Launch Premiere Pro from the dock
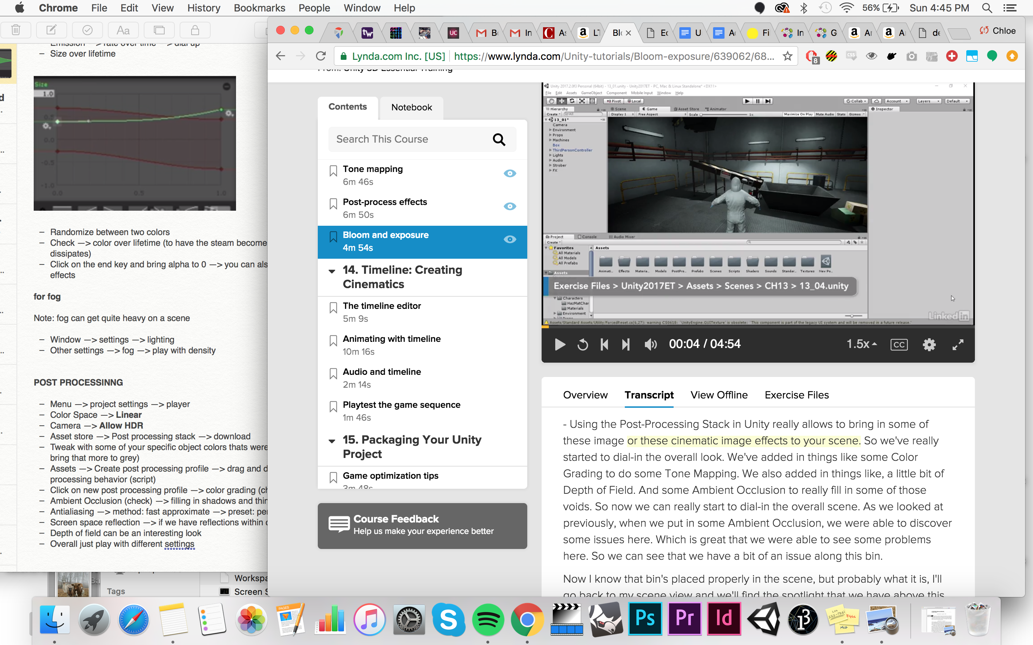This screenshot has width=1033, height=645. coord(684,619)
